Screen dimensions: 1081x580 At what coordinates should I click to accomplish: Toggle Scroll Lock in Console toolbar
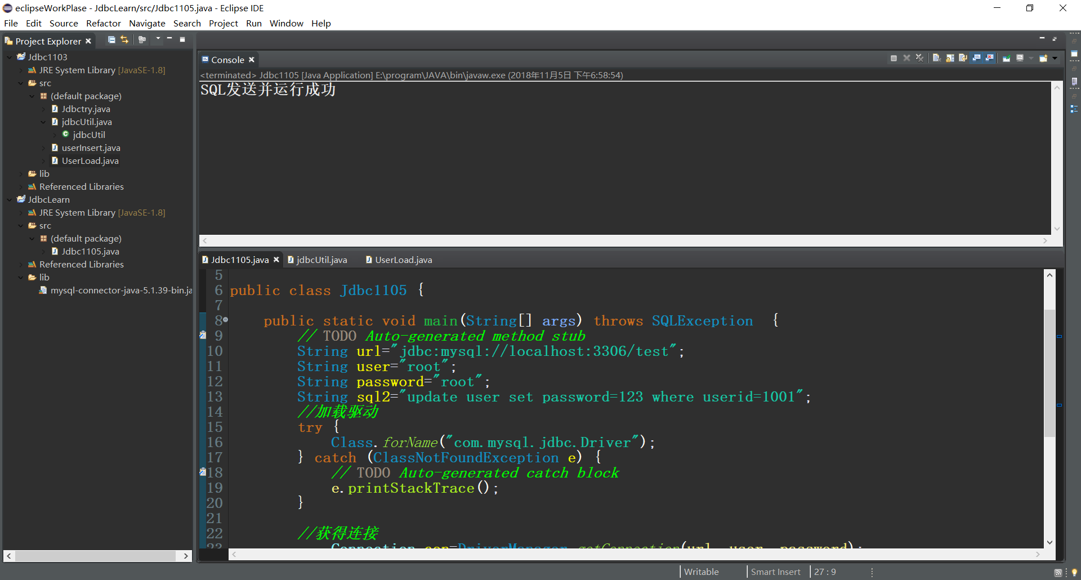pos(950,59)
